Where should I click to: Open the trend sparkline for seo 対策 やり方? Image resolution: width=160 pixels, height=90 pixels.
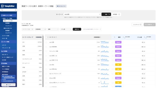pyautogui.click(x=105, y=60)
